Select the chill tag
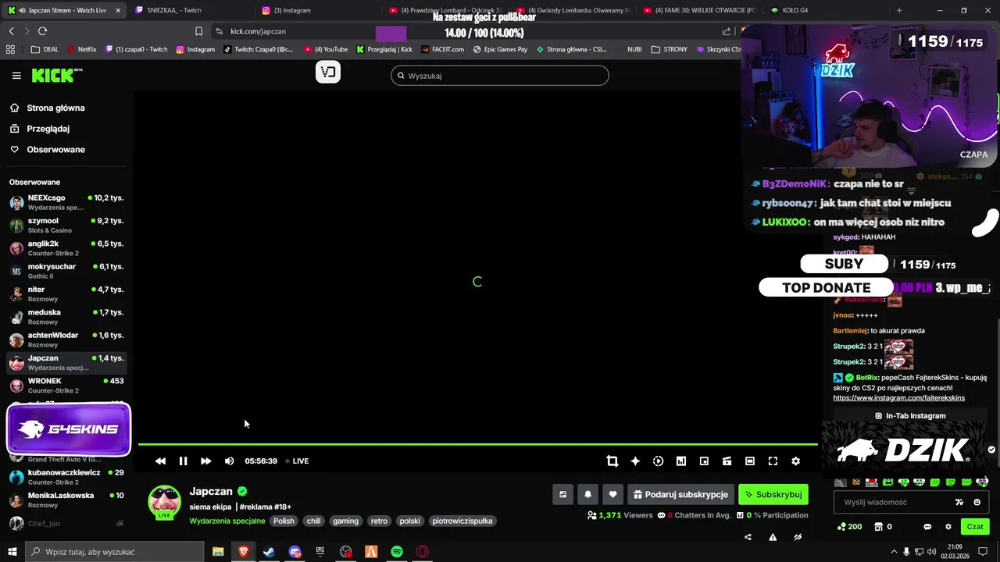 313,521
